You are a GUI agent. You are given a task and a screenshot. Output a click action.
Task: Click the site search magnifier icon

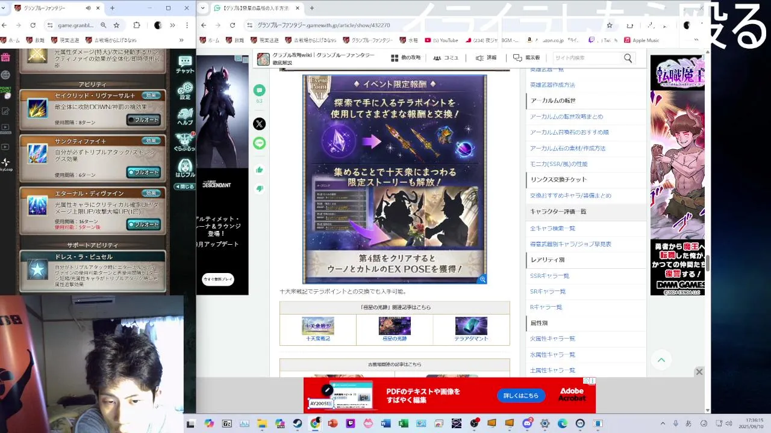[628, 58]
